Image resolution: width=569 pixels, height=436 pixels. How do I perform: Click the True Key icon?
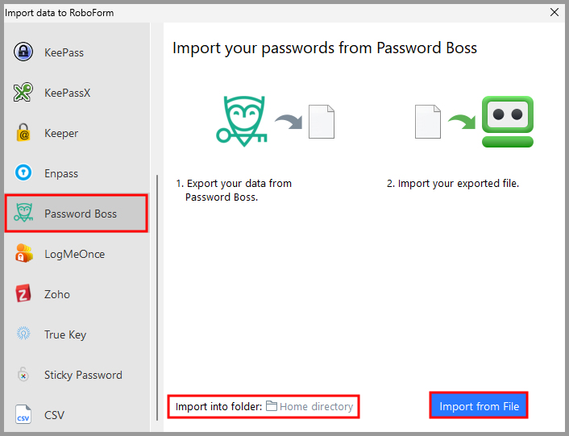tap(23, 334)
